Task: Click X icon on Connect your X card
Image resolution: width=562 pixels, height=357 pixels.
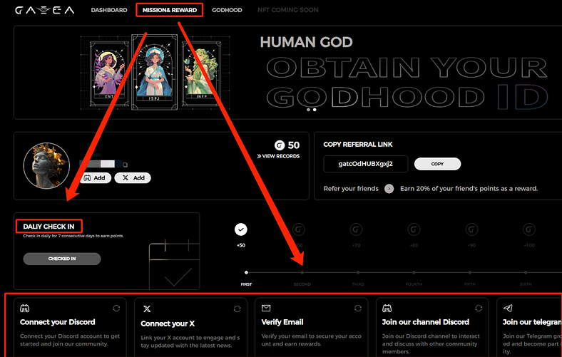Action: pos(147,309)
